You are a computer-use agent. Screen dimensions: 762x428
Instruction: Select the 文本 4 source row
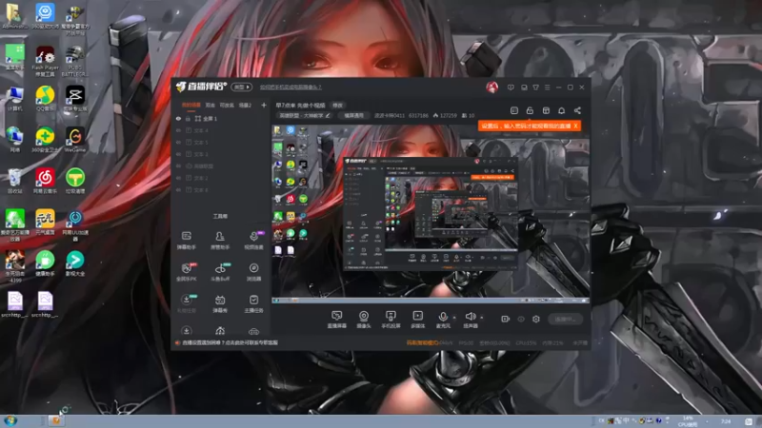coord(221,130)
